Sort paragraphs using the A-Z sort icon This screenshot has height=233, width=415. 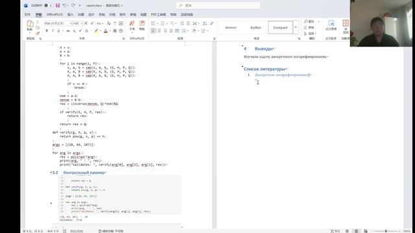[x=205, y=23]
